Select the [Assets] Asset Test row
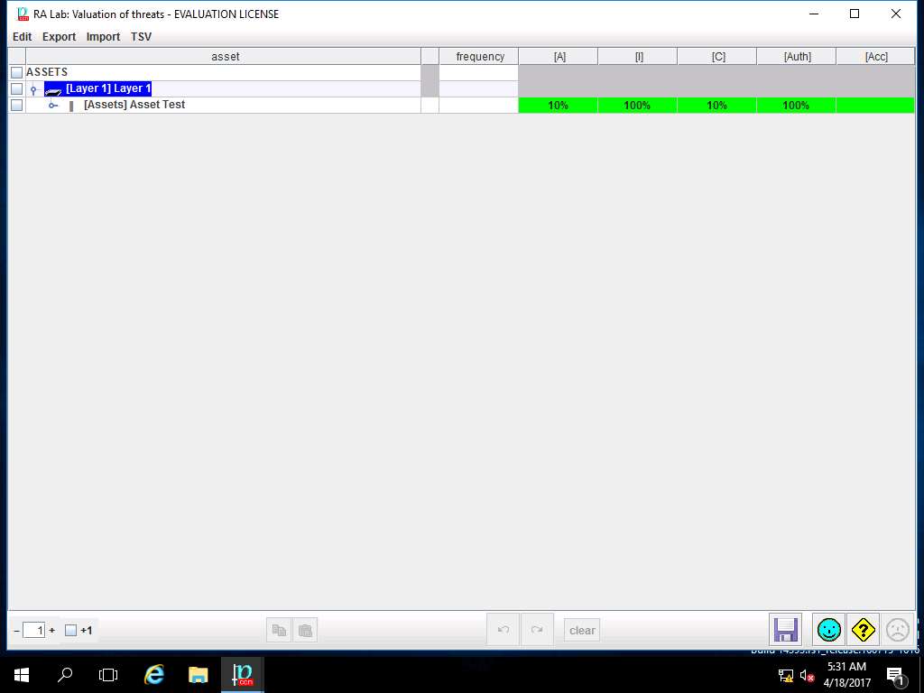This screenshot has height=693, width=924. tap(134, 105)
